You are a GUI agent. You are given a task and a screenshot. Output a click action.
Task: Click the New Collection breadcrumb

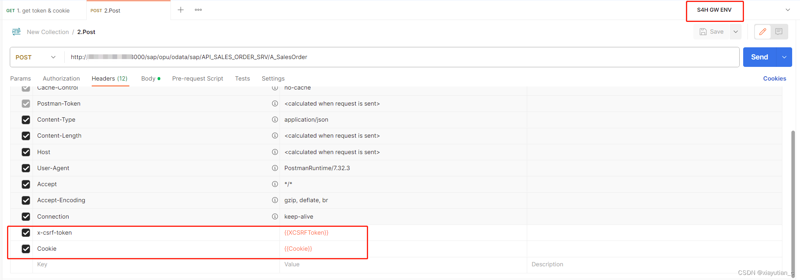(48, 32)
